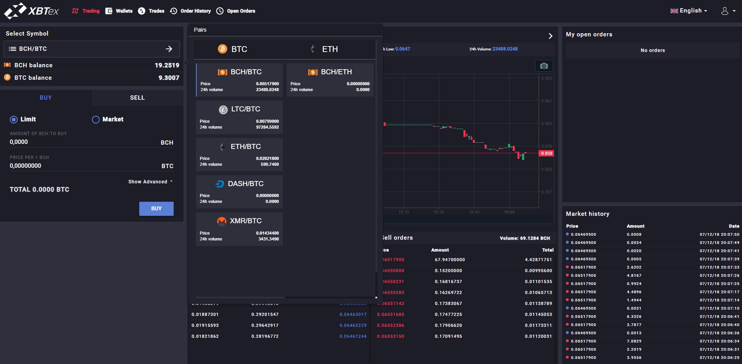The image size is (742, 364).
Task: Click the arrow icon in symbol selector
Action: [169, 49]
